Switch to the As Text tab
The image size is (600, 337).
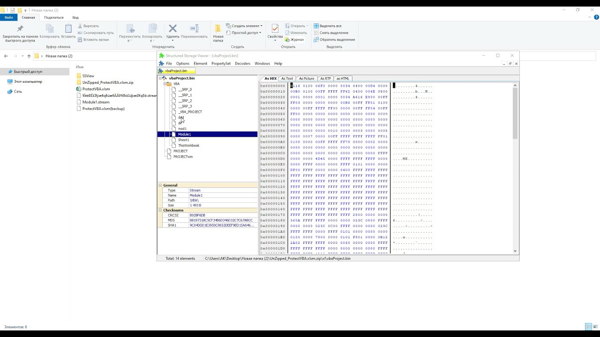pyautogui.click(x=287, y=79)
